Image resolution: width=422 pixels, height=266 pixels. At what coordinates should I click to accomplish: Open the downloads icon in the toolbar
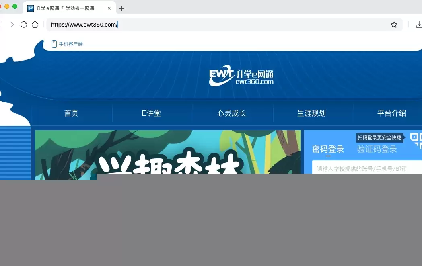pos(419,25)
